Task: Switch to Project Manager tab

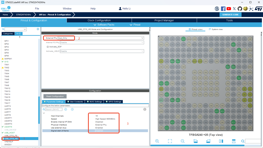Action: 164,20
